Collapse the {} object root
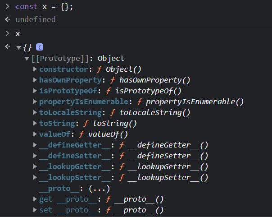The image size is (272, 217). click(18, 47)
